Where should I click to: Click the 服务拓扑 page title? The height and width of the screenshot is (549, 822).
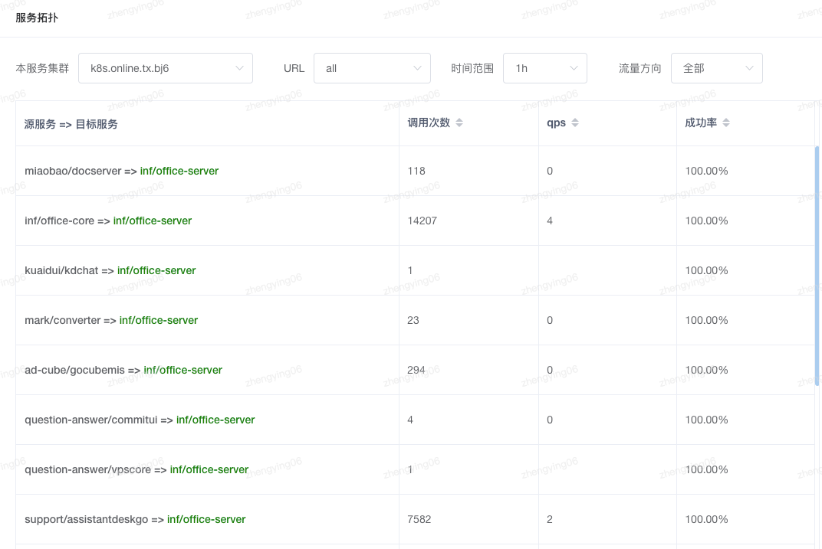coord(37,18)
